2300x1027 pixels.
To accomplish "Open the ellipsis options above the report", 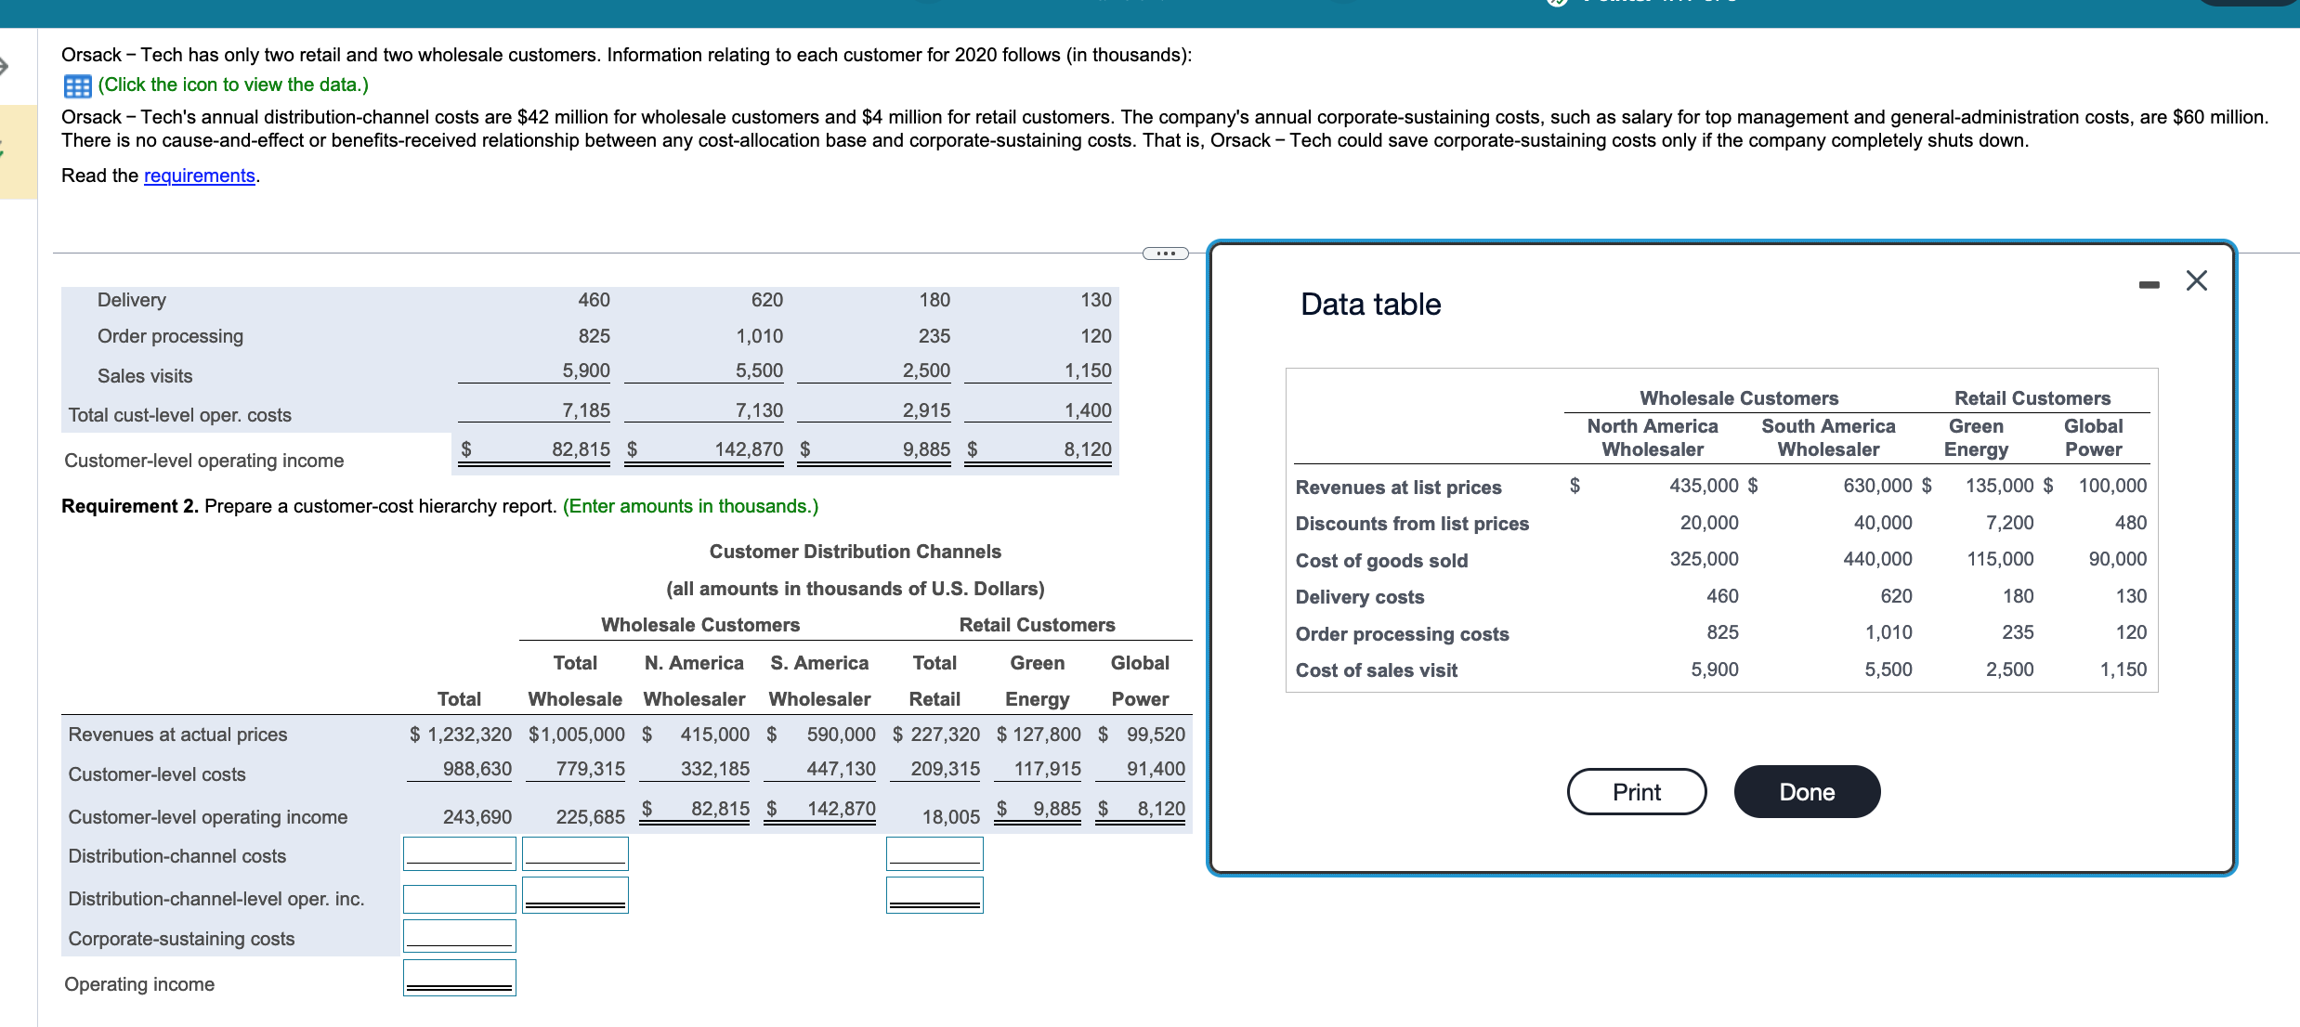I will coord(1165,253).
